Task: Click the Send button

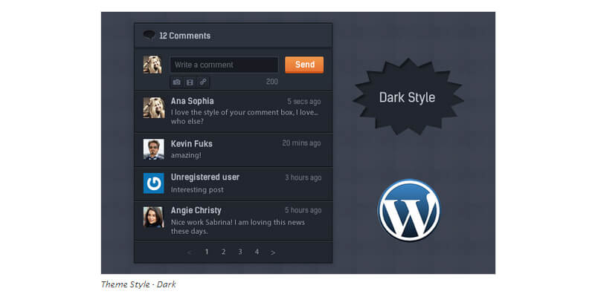Action: (x=304, y=65)
